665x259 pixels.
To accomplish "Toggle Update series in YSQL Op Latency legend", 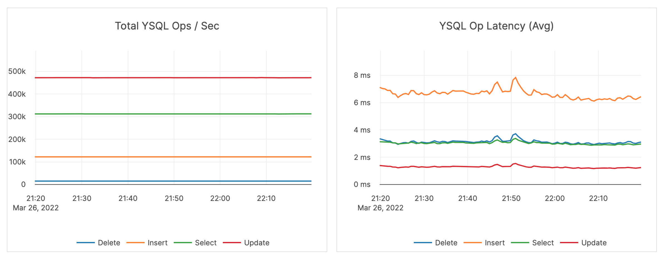I will (594, 243).
